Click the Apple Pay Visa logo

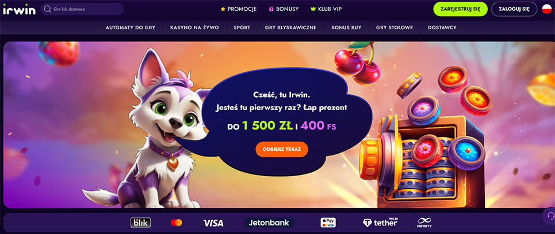click(328, 223)
